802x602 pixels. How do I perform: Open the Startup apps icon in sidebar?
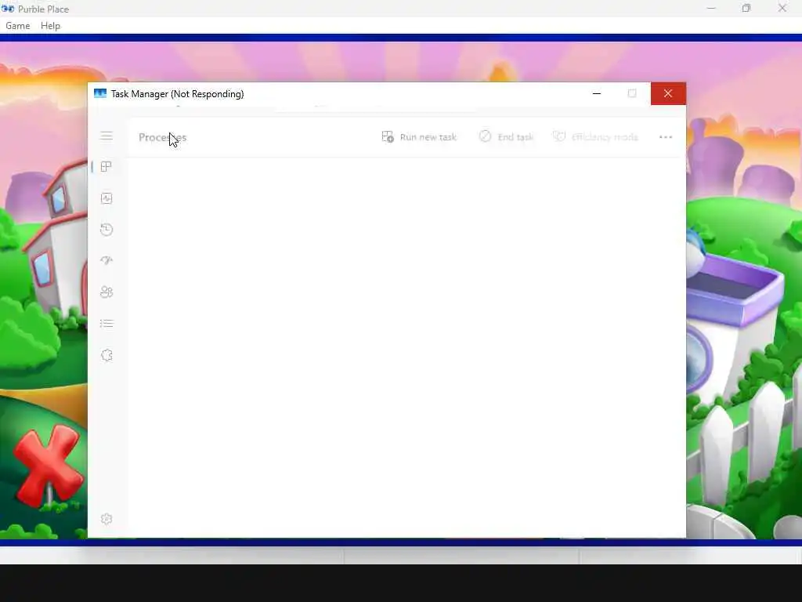[x=107, y=260]
